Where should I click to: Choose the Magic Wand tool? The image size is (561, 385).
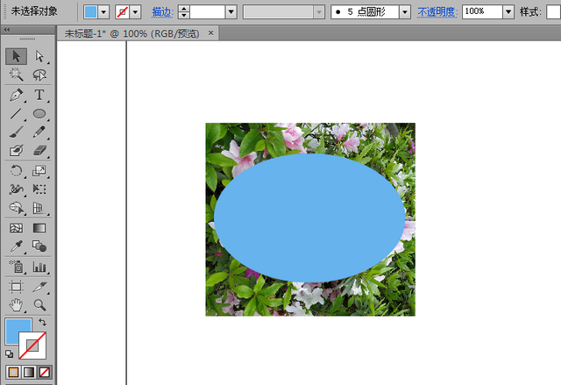coord(16,75)
